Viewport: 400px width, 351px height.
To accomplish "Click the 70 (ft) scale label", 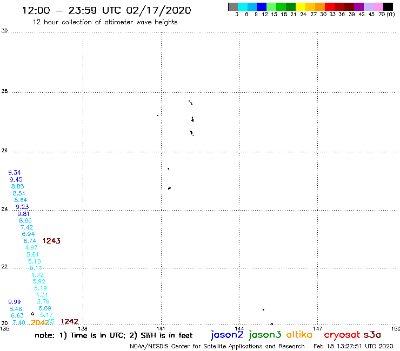I will (x=386, y=14).
